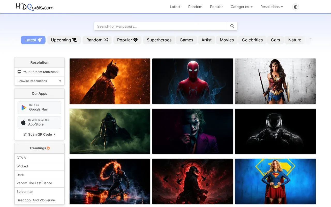
Task: Open Deadpool And Wolverine trending link
Action: [x=39, y=200]
